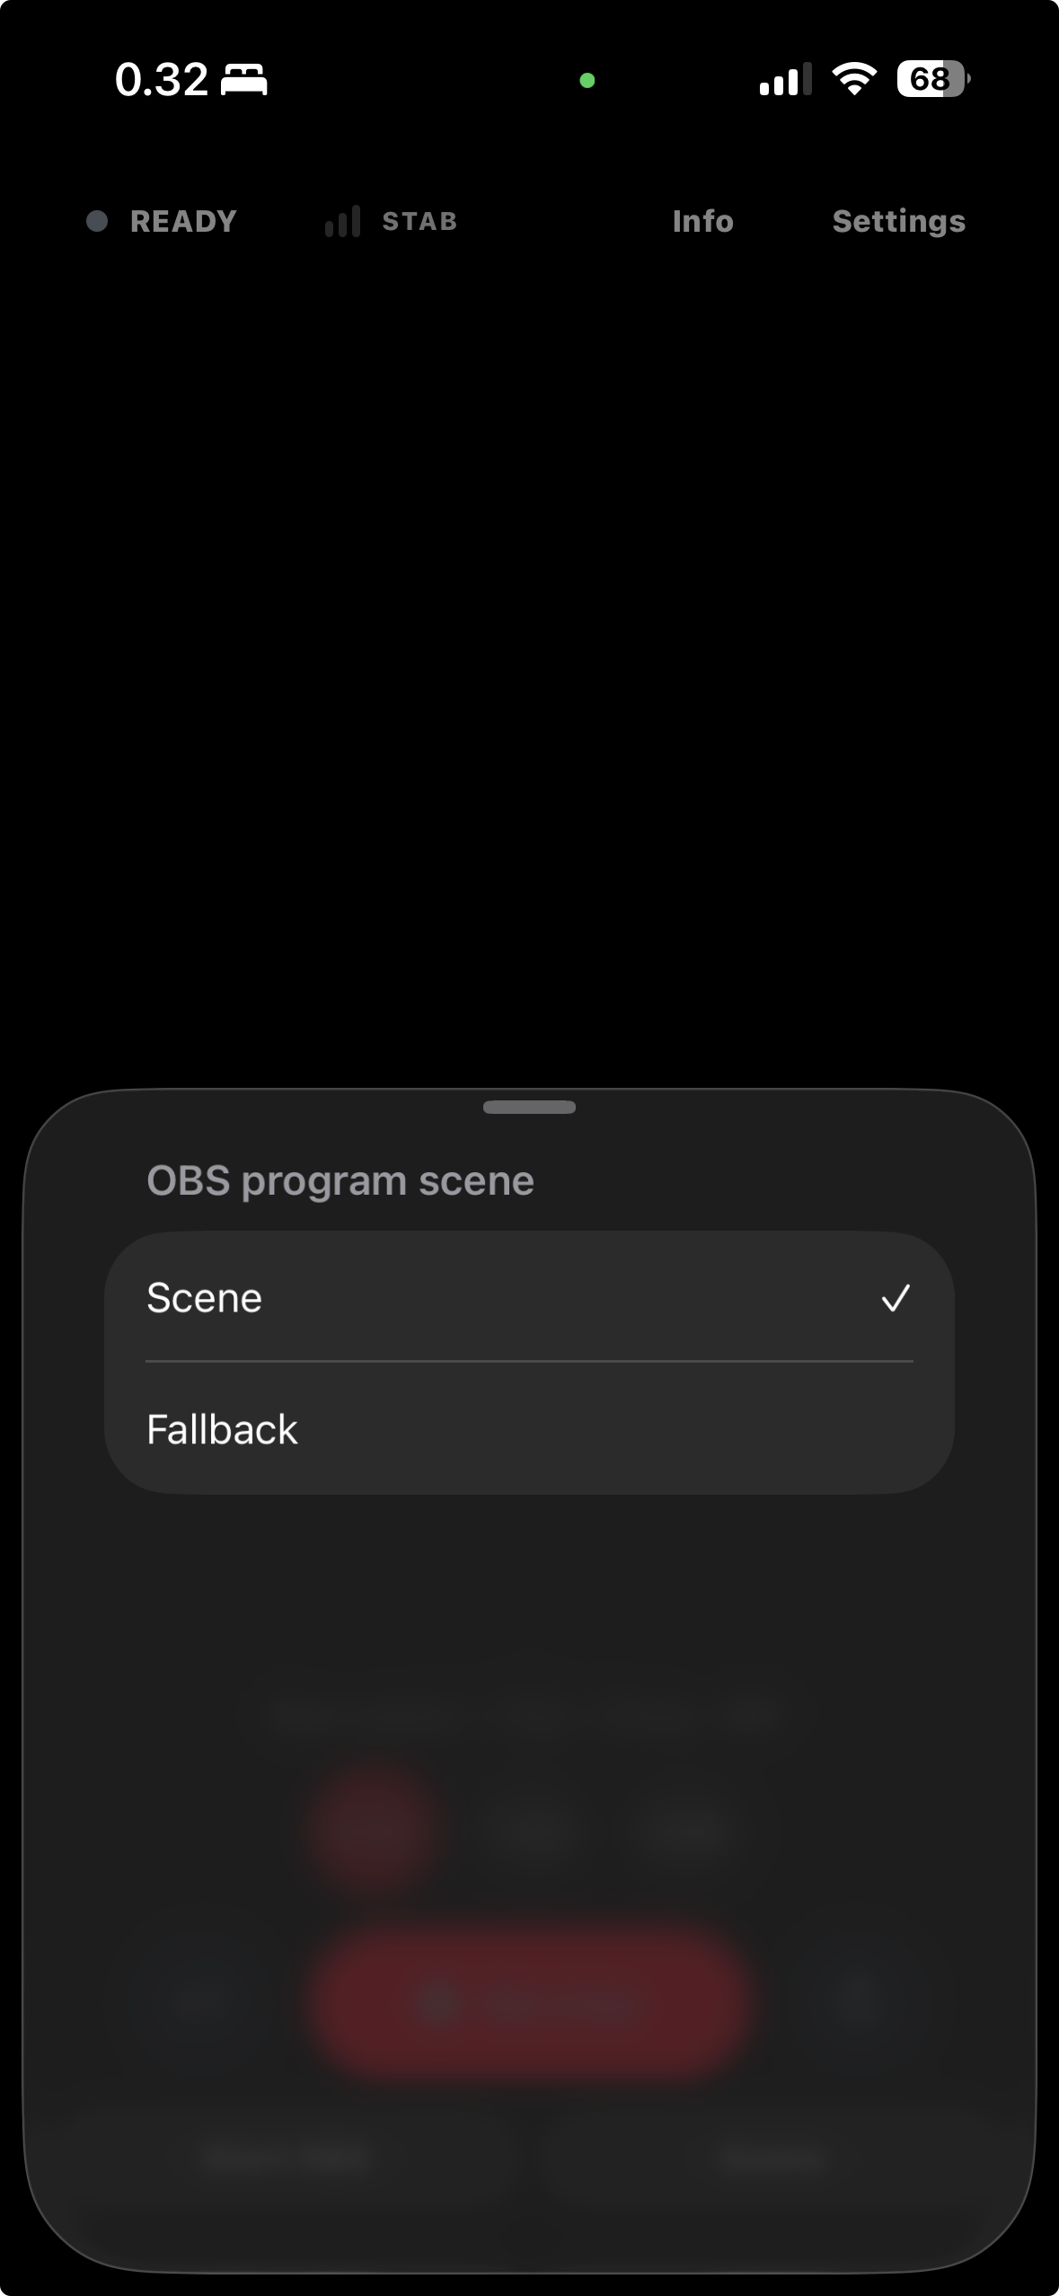Tap the READY status label
The height and width of the screenshot is (2296, 1059).
pos(183,221)
